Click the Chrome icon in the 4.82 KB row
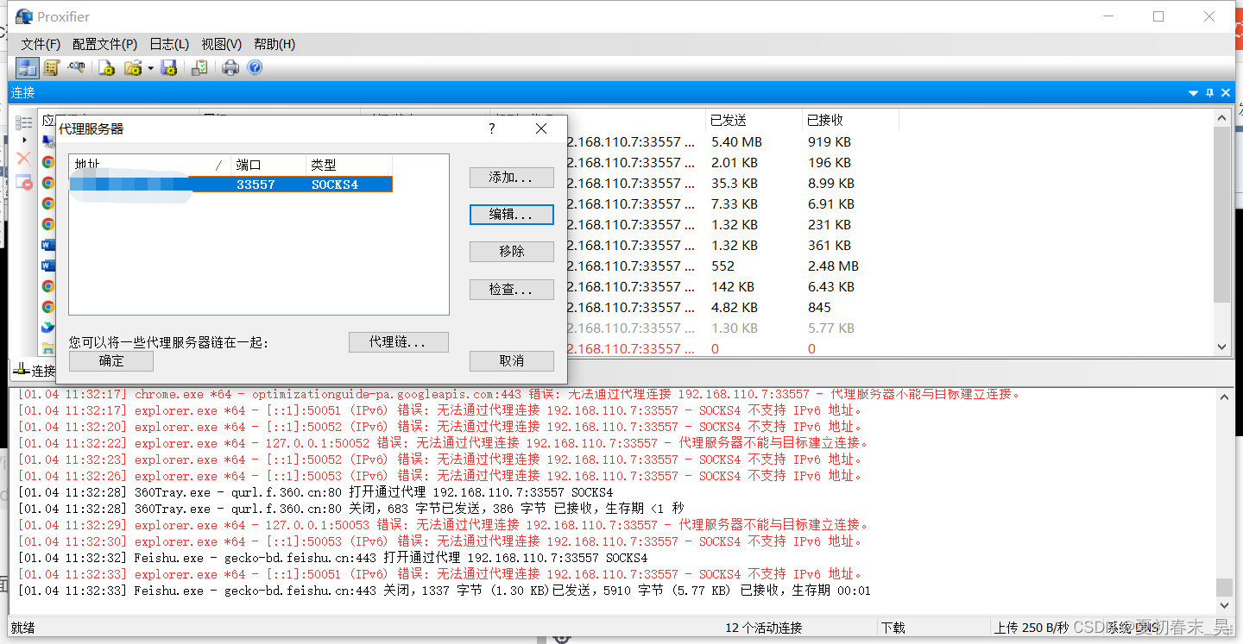The image size is (1243, 644). (48, 307)
